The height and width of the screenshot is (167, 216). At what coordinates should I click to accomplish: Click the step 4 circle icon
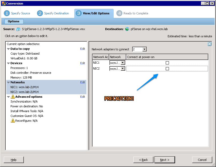tap(119, 13)
